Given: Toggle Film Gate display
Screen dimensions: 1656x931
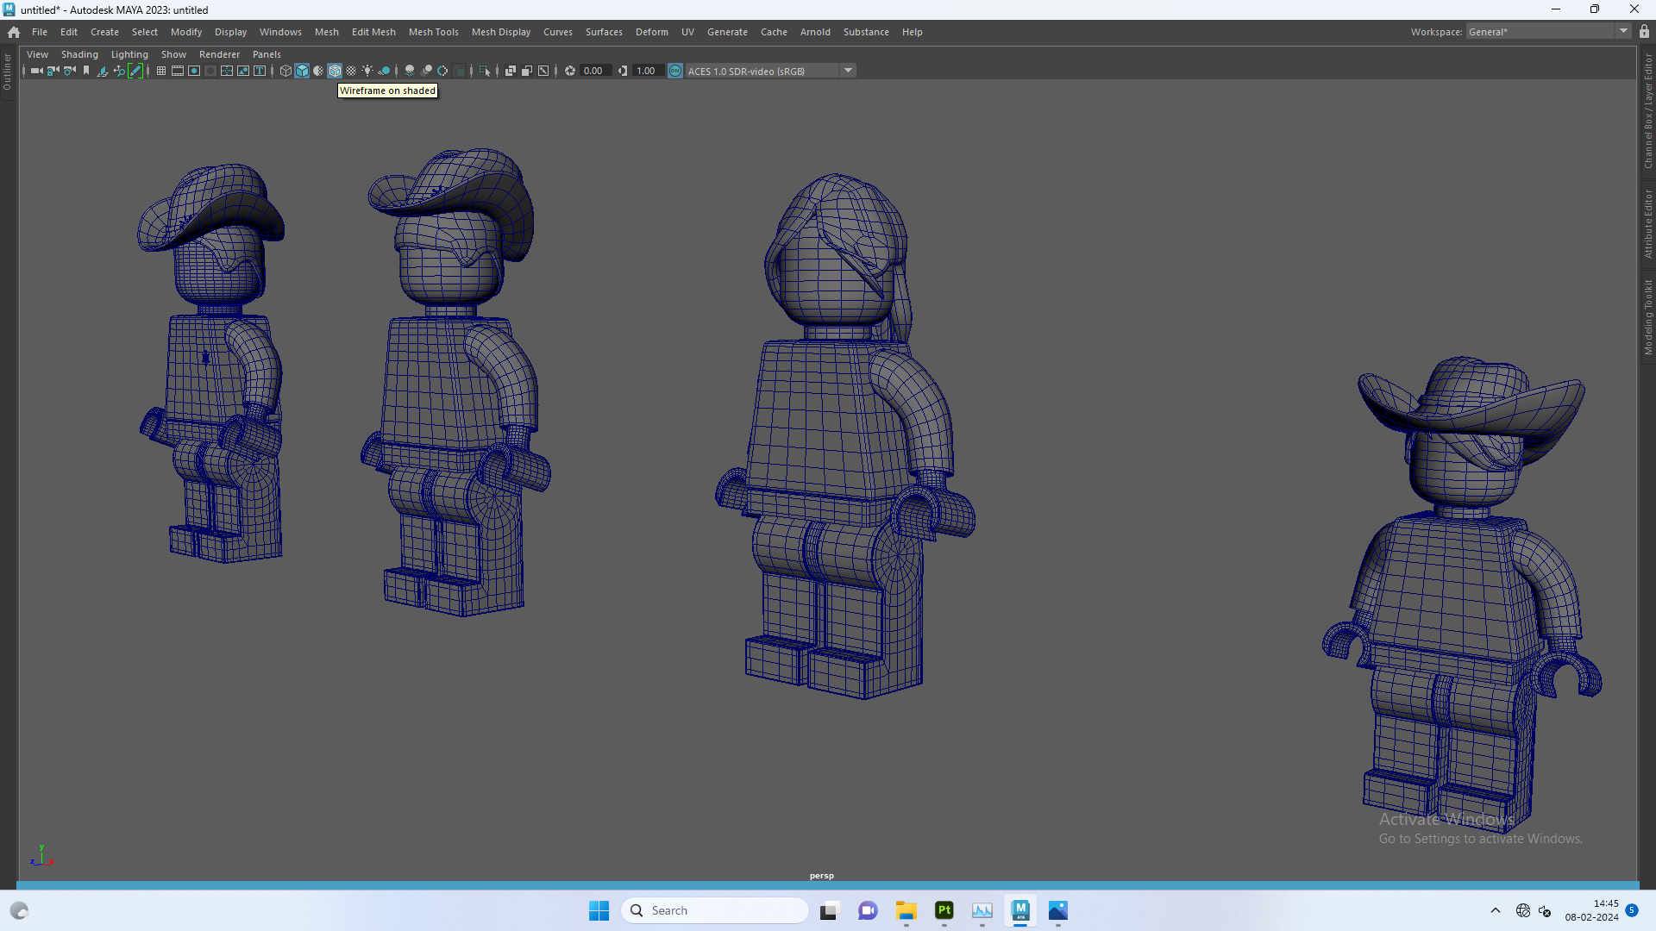Looking at the screenshot, I should click(x=178, y=71).
